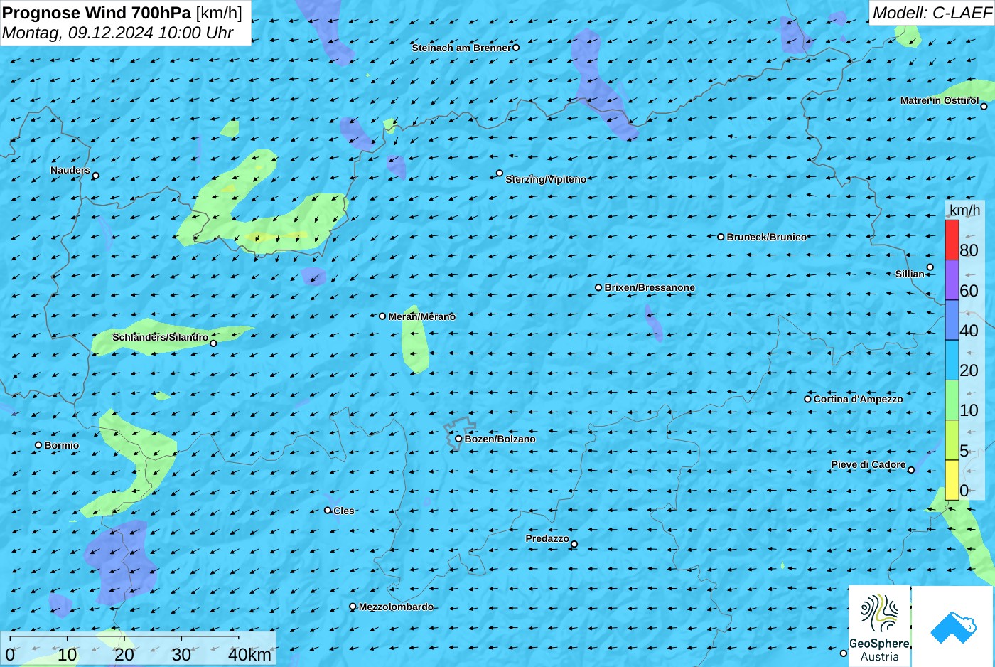Click the 'Steinach am Brenner' label text

point(461,48)
